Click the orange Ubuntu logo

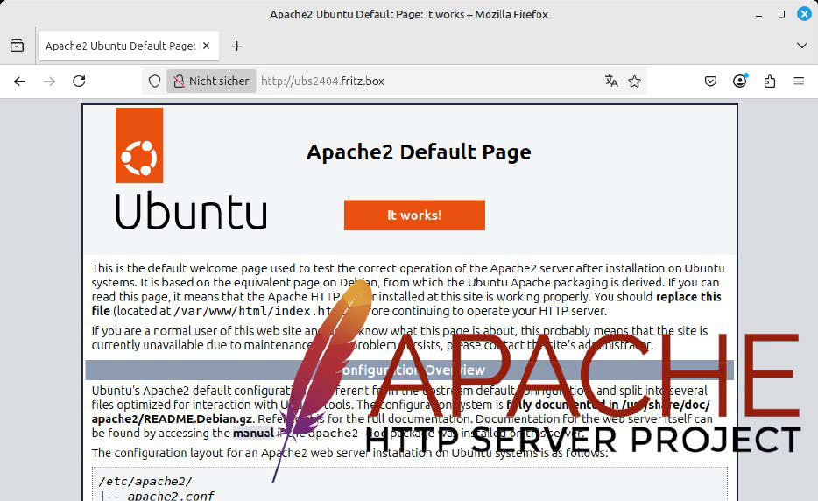point(139,145)
